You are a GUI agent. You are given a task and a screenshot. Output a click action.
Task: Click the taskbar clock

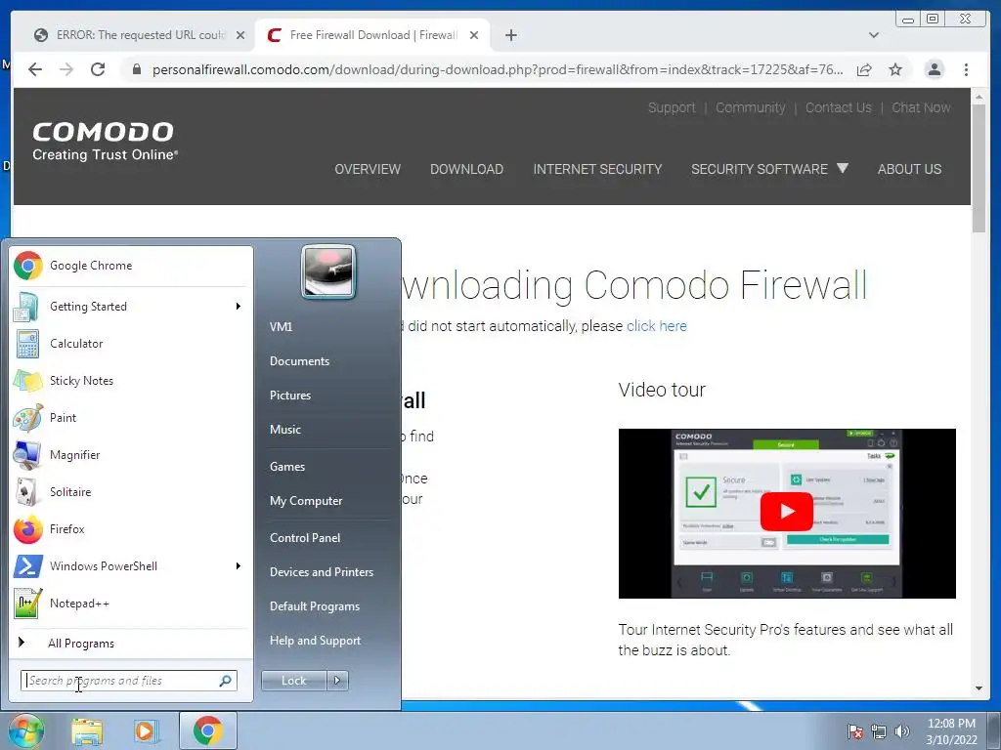[951, 731]
